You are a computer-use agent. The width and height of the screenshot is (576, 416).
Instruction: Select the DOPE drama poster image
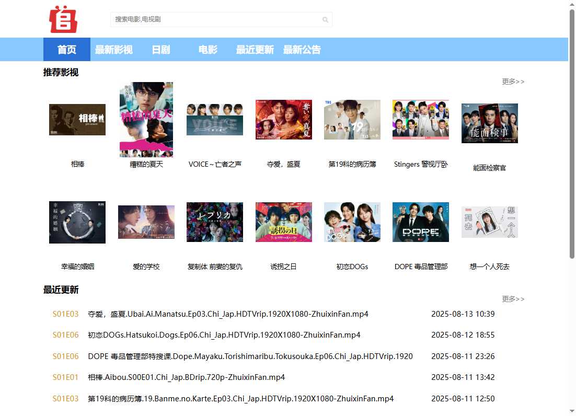(x=420, y=222)
